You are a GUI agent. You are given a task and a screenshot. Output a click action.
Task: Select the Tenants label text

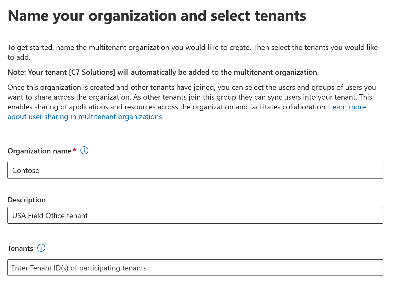coord(20,249)
